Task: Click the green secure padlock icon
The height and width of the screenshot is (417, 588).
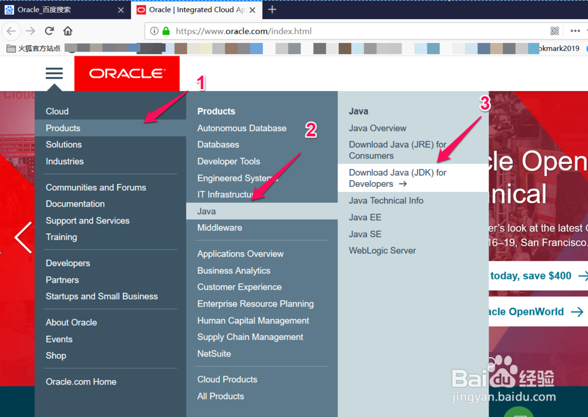Action: [x=166, y=31]
